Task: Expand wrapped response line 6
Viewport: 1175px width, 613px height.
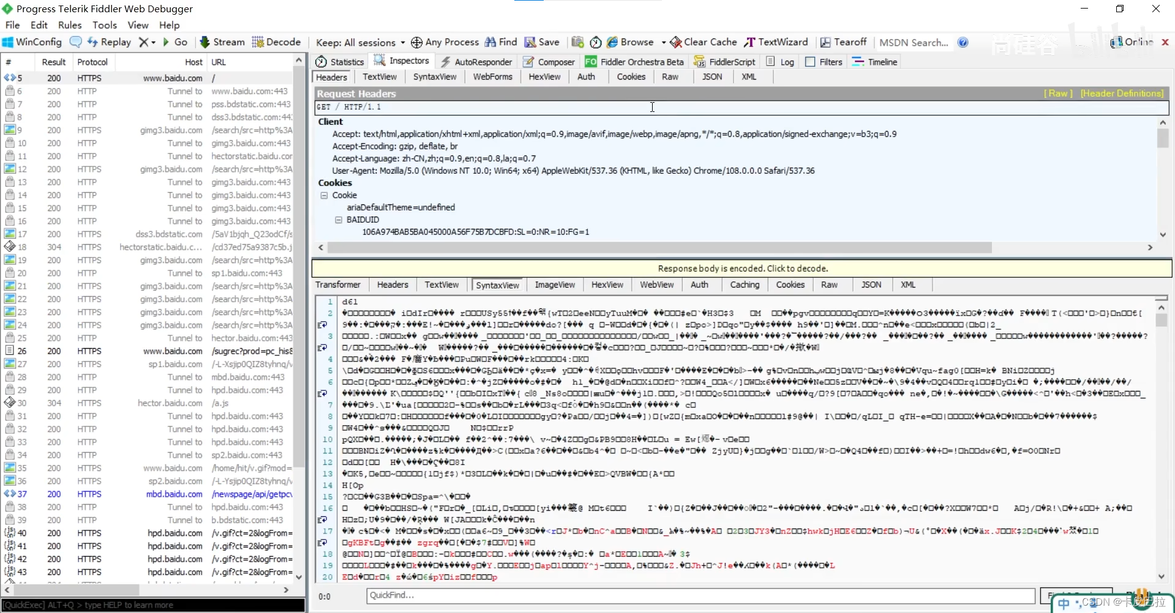Action: 322,393
